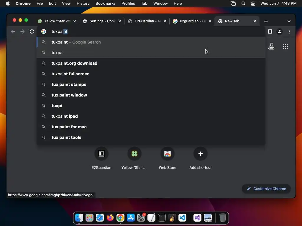Open the Profiles menu
This screenshot has height=226, width=302.
coord(128,4)
